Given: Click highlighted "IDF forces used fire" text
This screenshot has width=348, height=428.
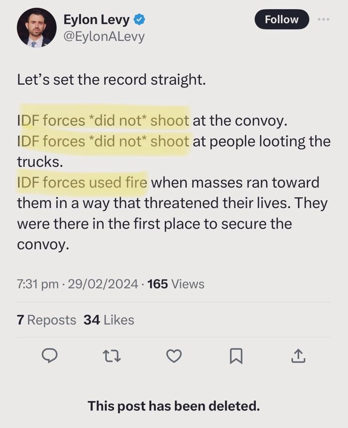Looking at the screenshot, I should click(x=82, y=182).
